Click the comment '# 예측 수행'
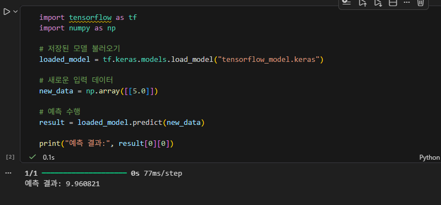Image resolution: width=441 pixels, height=205 pixels. tap(60, 112)
